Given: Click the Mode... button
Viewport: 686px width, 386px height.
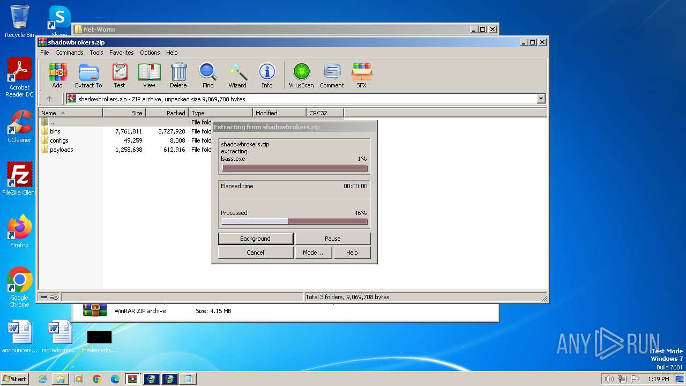Looking at the screenshot, I should click(x=313, y=253).
